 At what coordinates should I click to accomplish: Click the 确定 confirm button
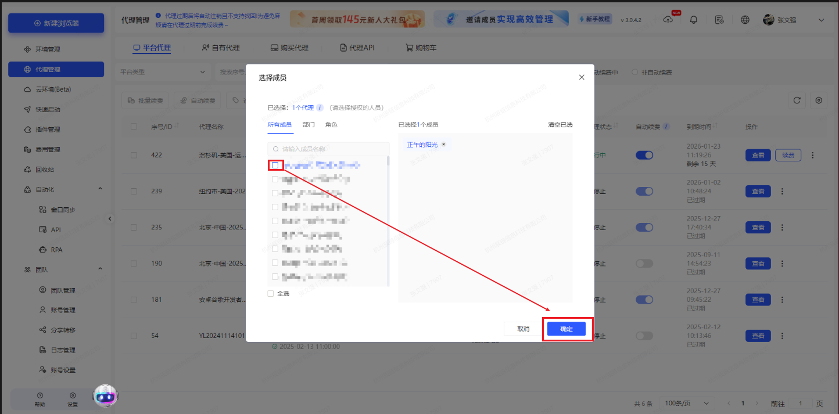[566, 329]
